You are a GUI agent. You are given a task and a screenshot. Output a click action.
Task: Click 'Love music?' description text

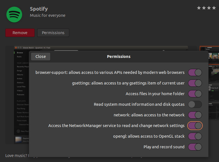point(16,156)
